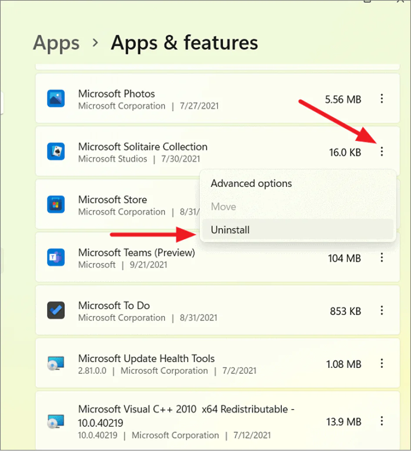Select the Microsoft To Do app name

point(114,305)
